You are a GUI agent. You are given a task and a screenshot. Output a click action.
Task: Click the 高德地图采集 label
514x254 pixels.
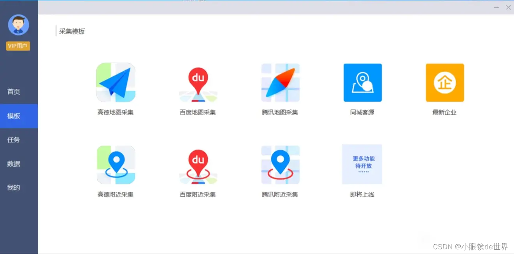tap(115, 112)
